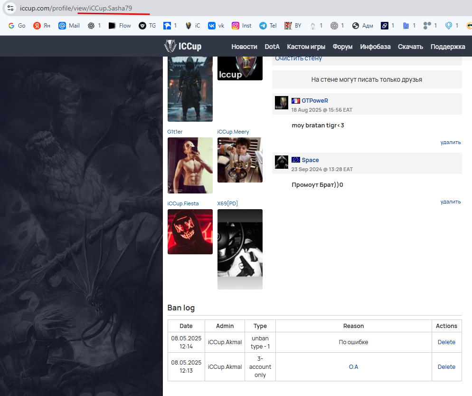Open the Форум menu
The width and height of the screenshot is (472, 396).
[x=342, y=47]
